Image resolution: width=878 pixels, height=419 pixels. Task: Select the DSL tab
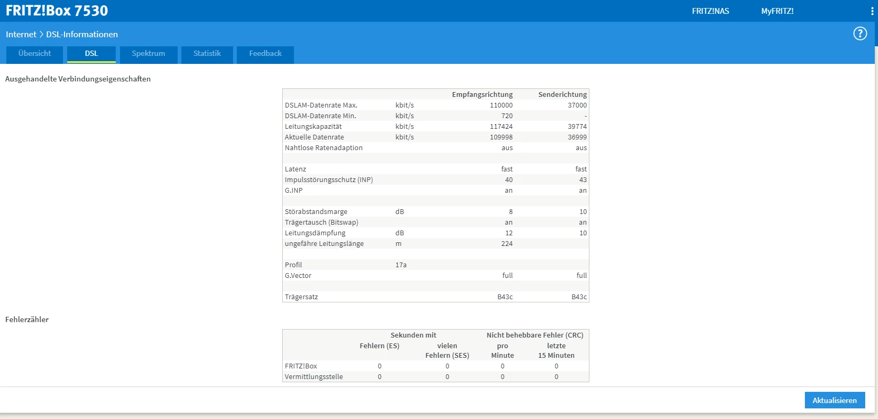91,54
